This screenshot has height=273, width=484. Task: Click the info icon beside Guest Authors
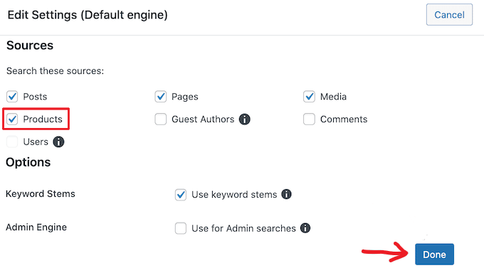(x=244, y=119)
